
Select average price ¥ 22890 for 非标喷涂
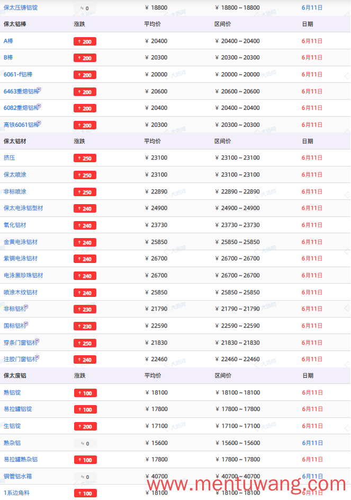pyautogui.click(x=156, y=191)
